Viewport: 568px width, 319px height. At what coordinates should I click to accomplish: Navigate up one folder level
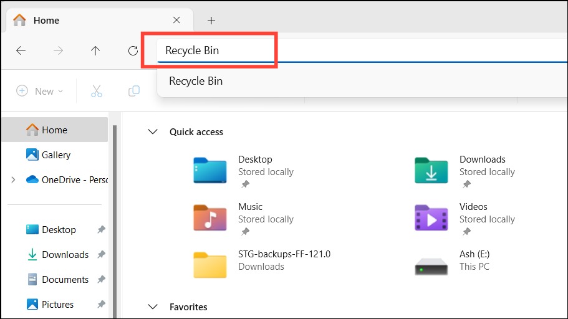95,50
